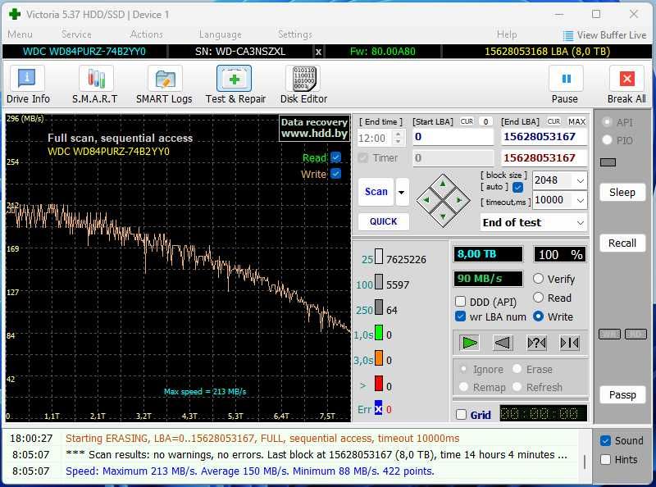Click the Start LBA input field
The image size is (656, 487).
[x=453, y=137]
